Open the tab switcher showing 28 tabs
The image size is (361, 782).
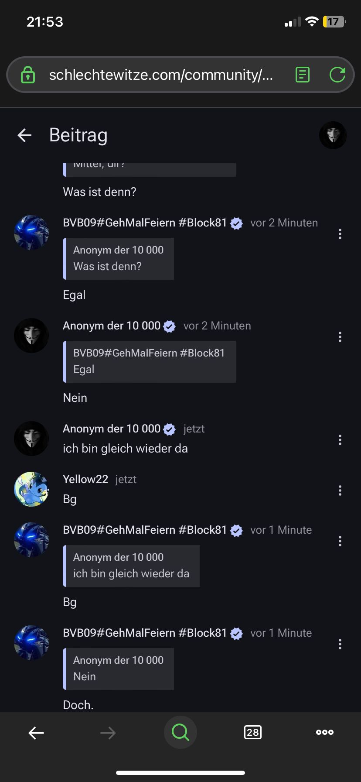tap(253, 732)
